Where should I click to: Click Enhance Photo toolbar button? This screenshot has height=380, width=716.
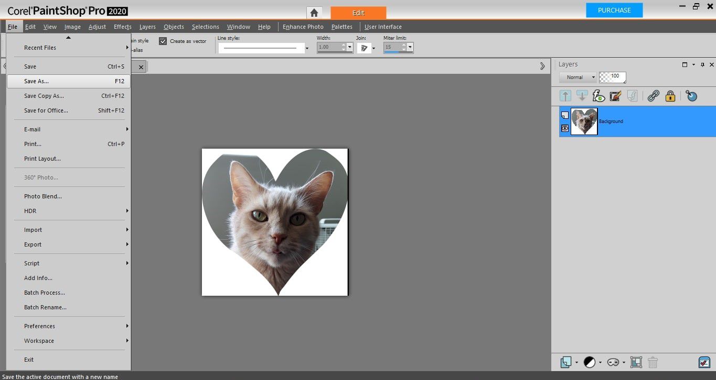pos(303,27)
